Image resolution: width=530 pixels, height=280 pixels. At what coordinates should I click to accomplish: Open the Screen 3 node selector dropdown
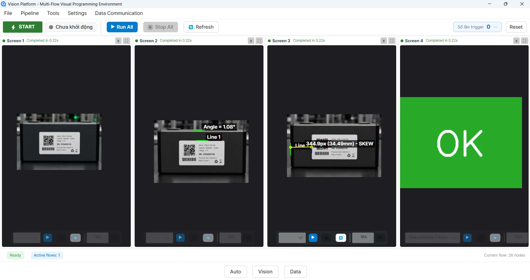click(292, 238)
